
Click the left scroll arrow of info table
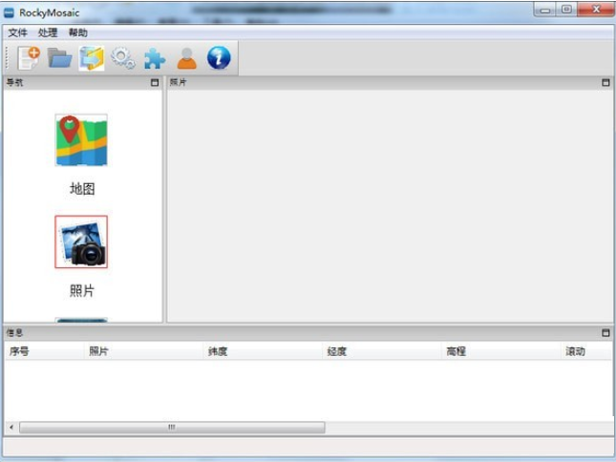pos(11,428)
